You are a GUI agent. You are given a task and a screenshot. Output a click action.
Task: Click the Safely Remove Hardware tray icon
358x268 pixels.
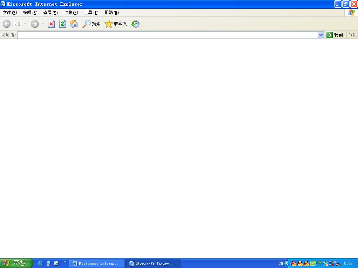pos(338,264)
